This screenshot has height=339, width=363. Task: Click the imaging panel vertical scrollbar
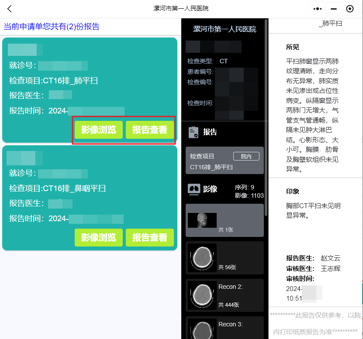[x=266, y=131]
